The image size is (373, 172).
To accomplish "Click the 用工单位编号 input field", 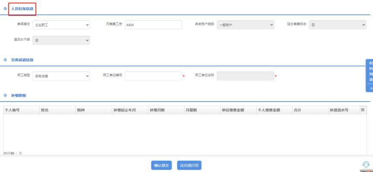I will click(x=153, y=76).
